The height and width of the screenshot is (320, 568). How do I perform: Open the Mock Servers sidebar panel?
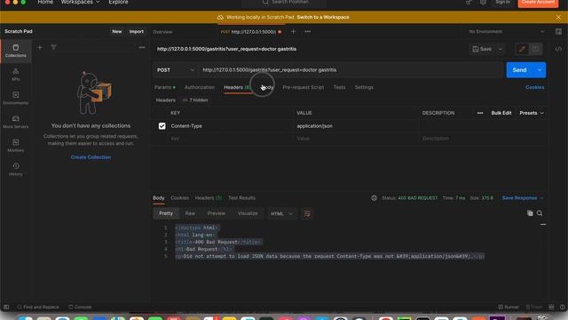[16, 122]
